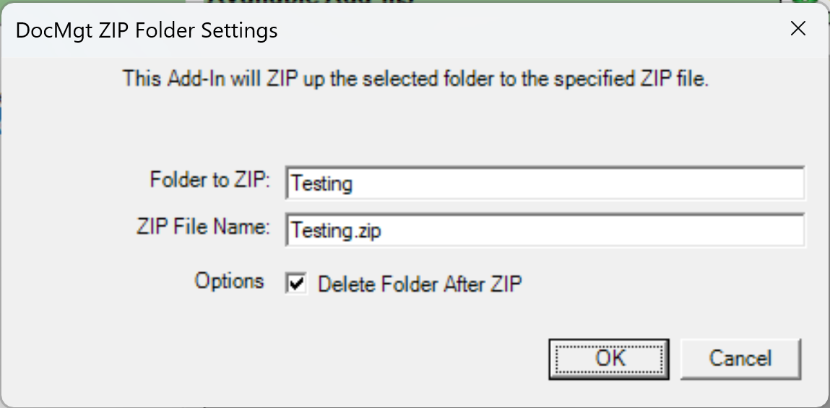830x408 pixels.
Task: Click the Add-In description sentence
Action: [415, 78]
